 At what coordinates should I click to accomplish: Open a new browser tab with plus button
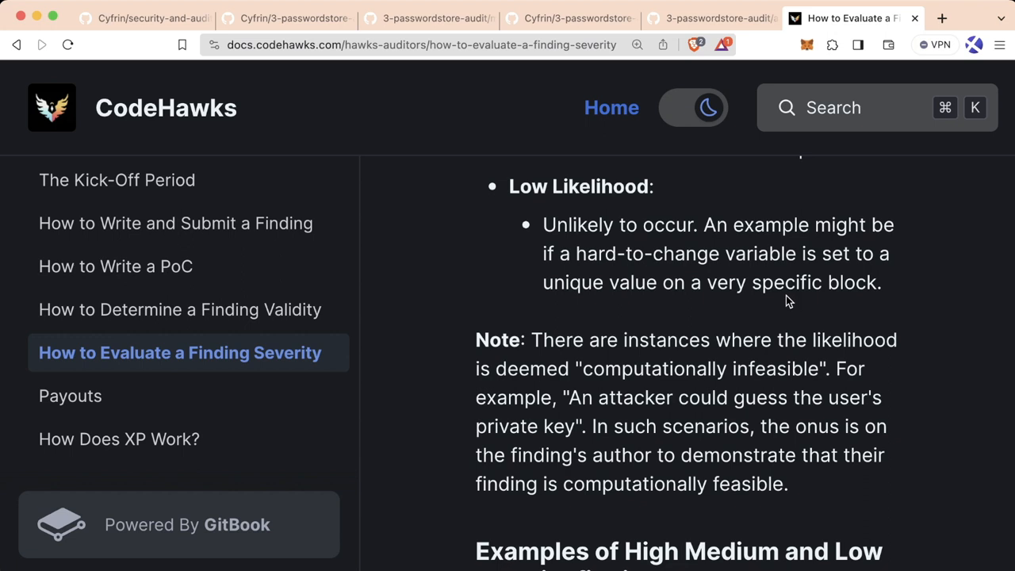[942, 17]
